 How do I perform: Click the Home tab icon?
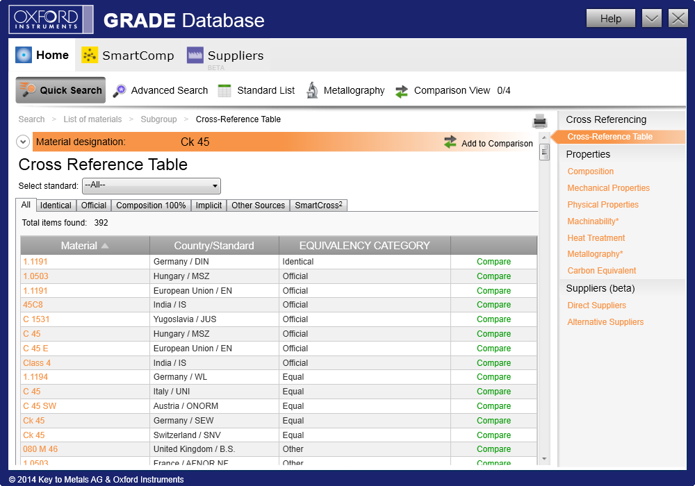tap(24, 55)
